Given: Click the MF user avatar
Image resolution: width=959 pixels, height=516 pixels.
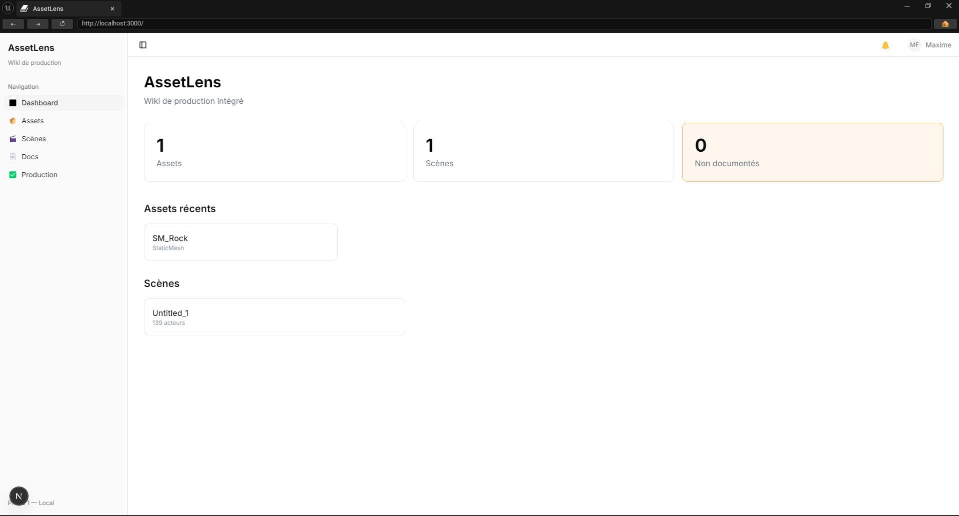Looking at the screenshot, I should point(914,45).
